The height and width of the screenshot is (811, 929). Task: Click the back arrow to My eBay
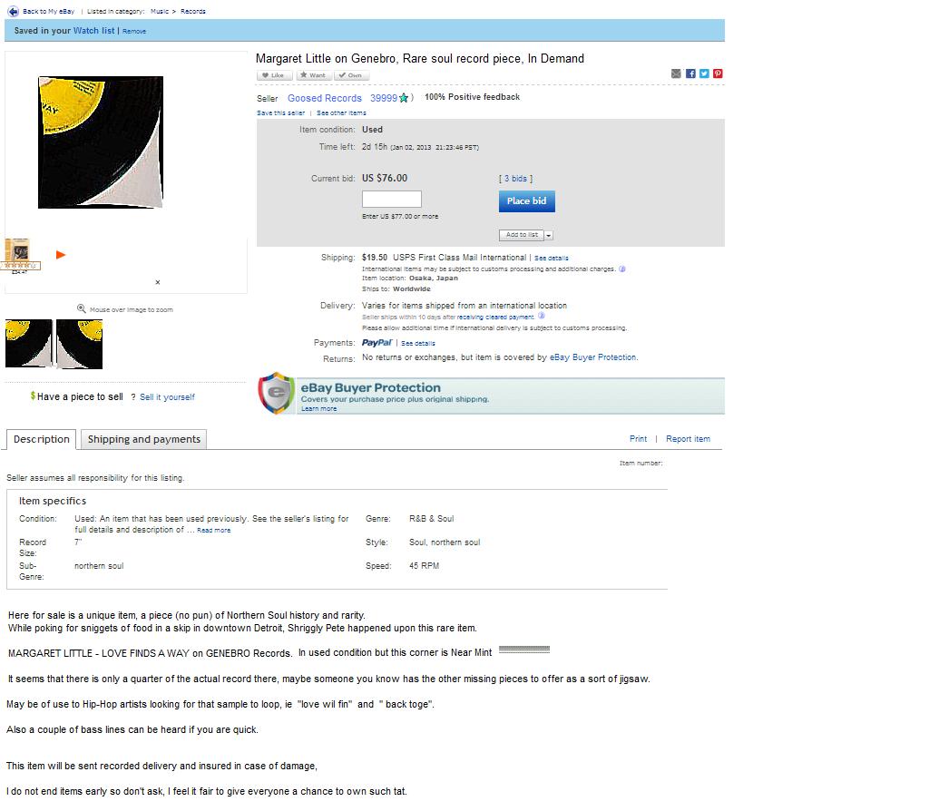[13, 11]
